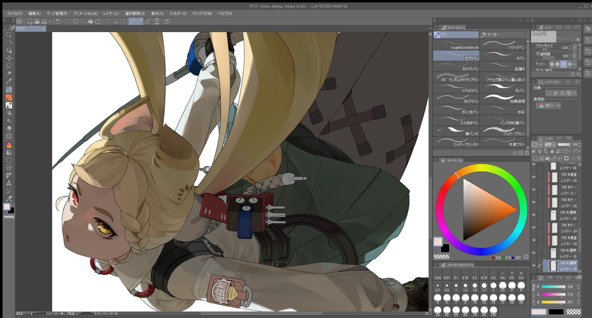The image size is (592, 318).
Task: Select the Operation object cube tool
Action: 8,50
